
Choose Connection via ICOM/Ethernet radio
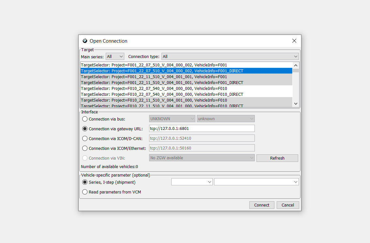pos(85,148)
